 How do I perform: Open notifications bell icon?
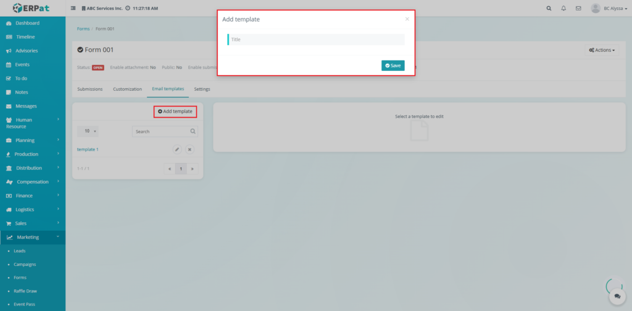[x=563, y=8]
